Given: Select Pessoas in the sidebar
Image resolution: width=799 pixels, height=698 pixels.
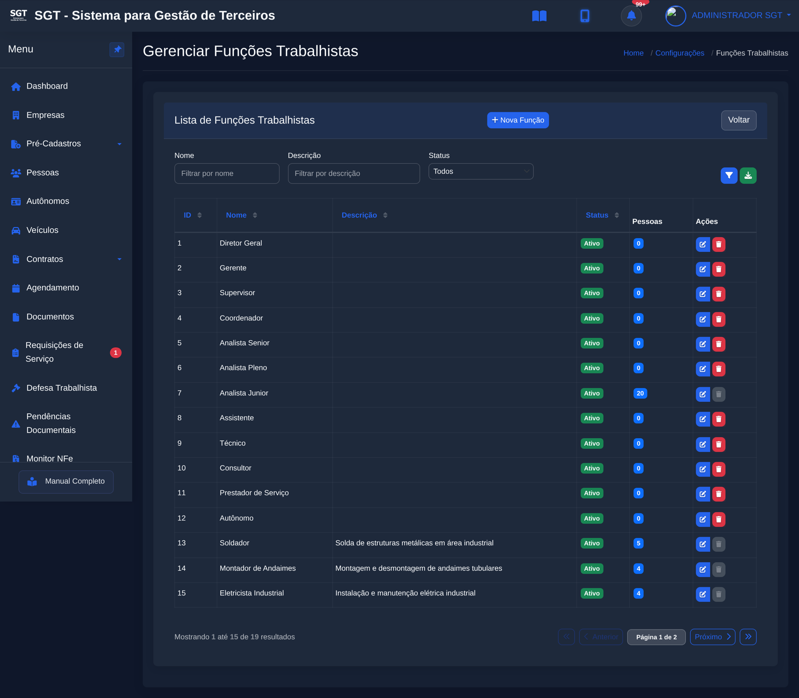Looking at the screenshot, I should pyautogui.click(x=66, y=173).
